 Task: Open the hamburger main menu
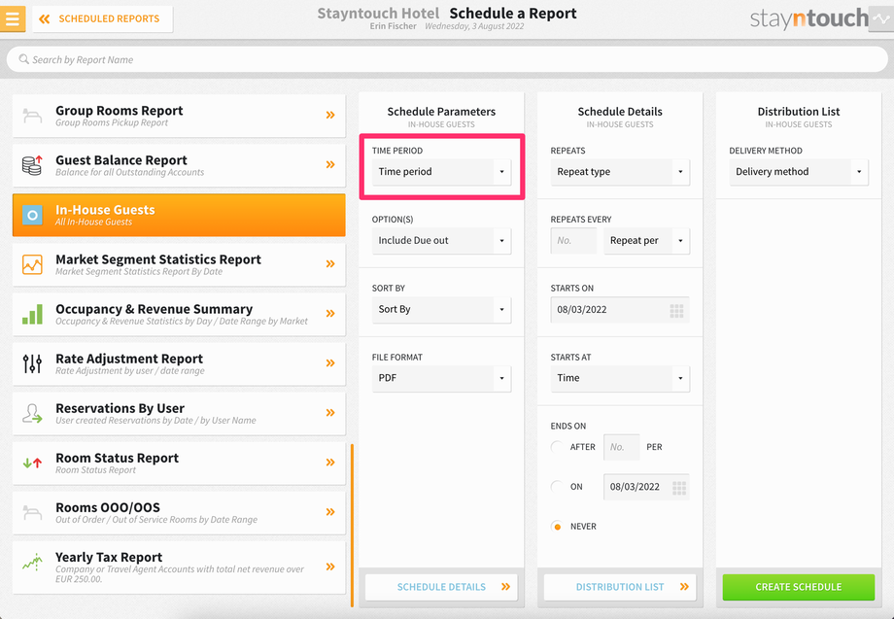tap(12, 18)
